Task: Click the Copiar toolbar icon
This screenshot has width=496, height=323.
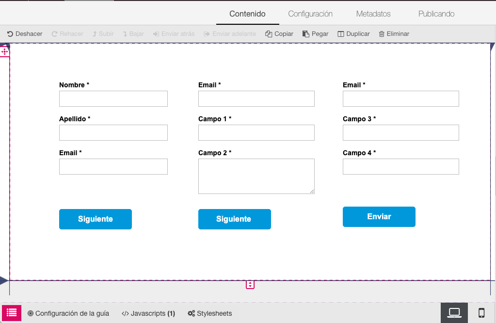Action: pos(269,34)
